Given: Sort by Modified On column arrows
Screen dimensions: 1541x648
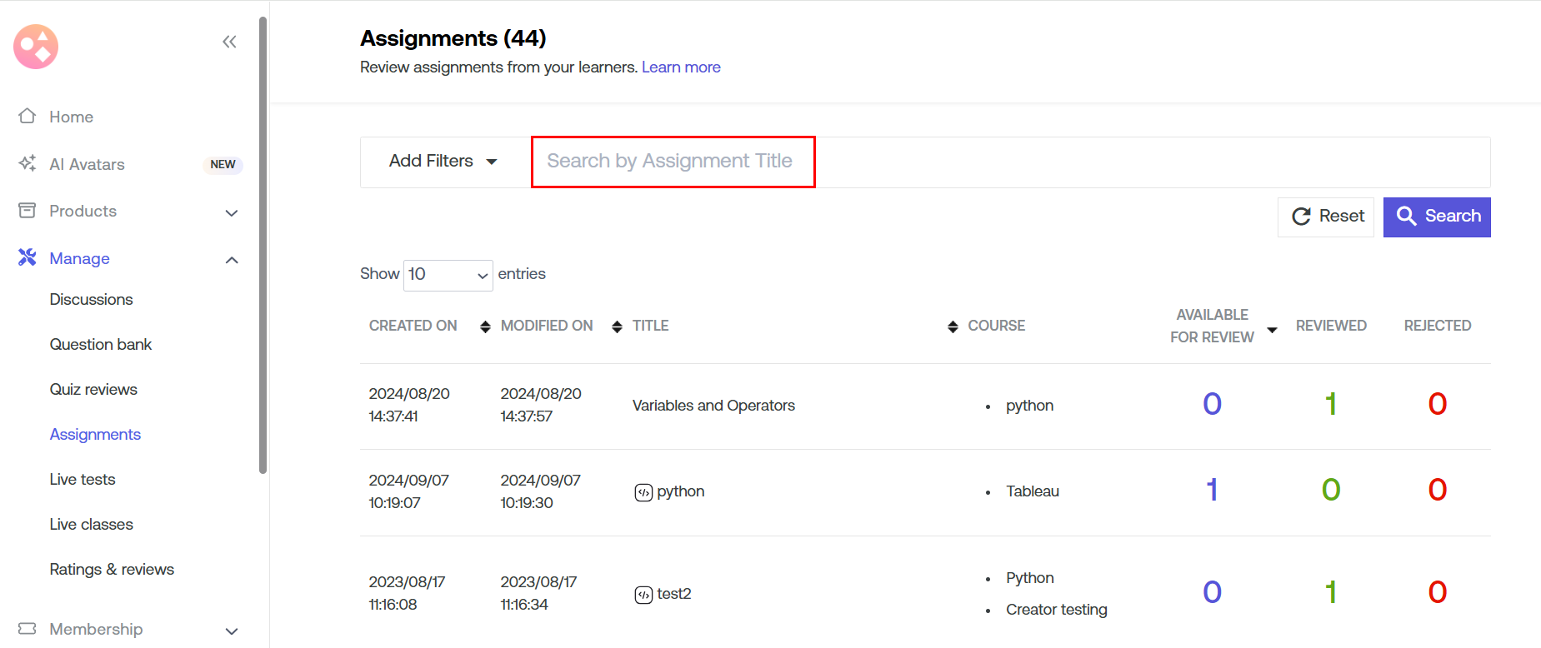Looking at the screenshot, I should pyautogui.click(x=617, y=326).
